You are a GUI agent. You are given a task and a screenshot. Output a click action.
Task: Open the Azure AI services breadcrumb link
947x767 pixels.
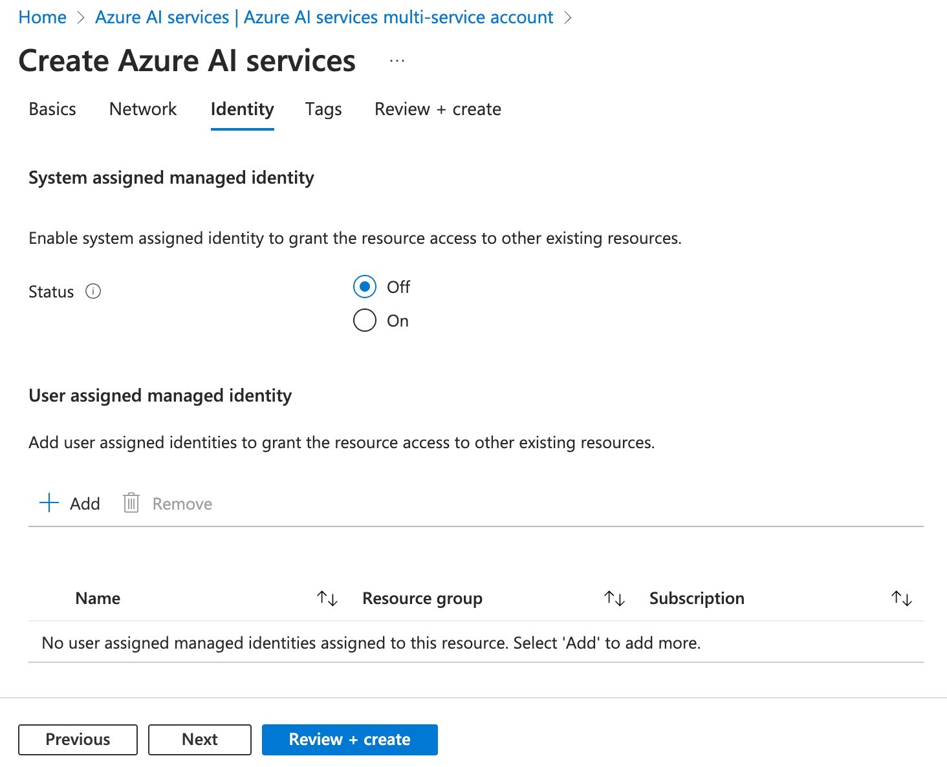[323, 17]
